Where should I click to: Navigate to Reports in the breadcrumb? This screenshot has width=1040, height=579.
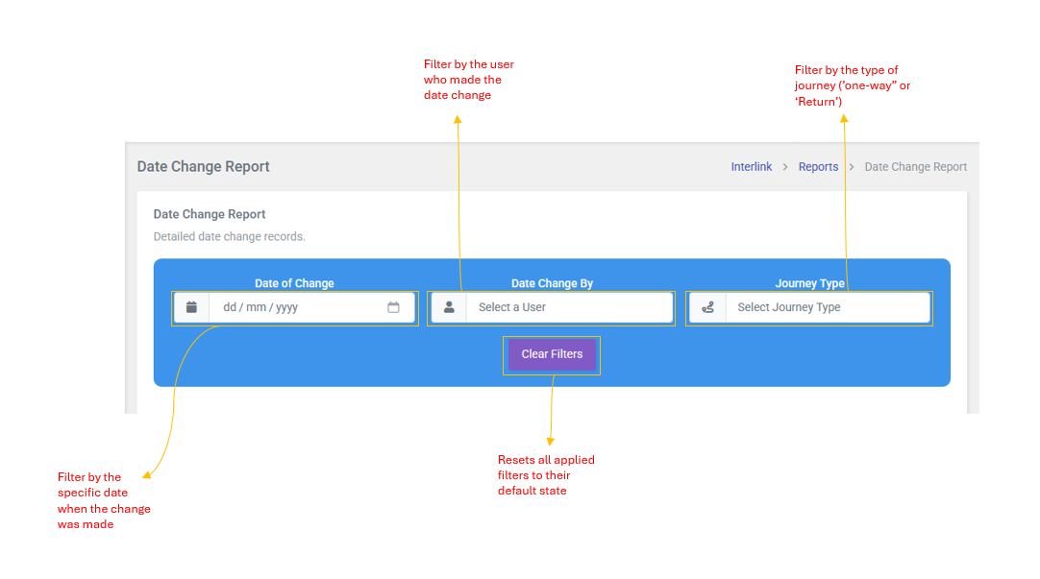click(x=818, y=167)
